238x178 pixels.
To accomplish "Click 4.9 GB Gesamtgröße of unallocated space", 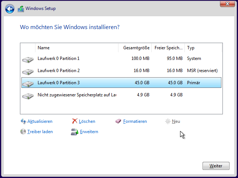I will 143,95.
